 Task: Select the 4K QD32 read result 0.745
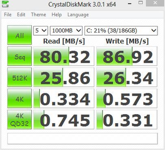(x=64, y=120)
